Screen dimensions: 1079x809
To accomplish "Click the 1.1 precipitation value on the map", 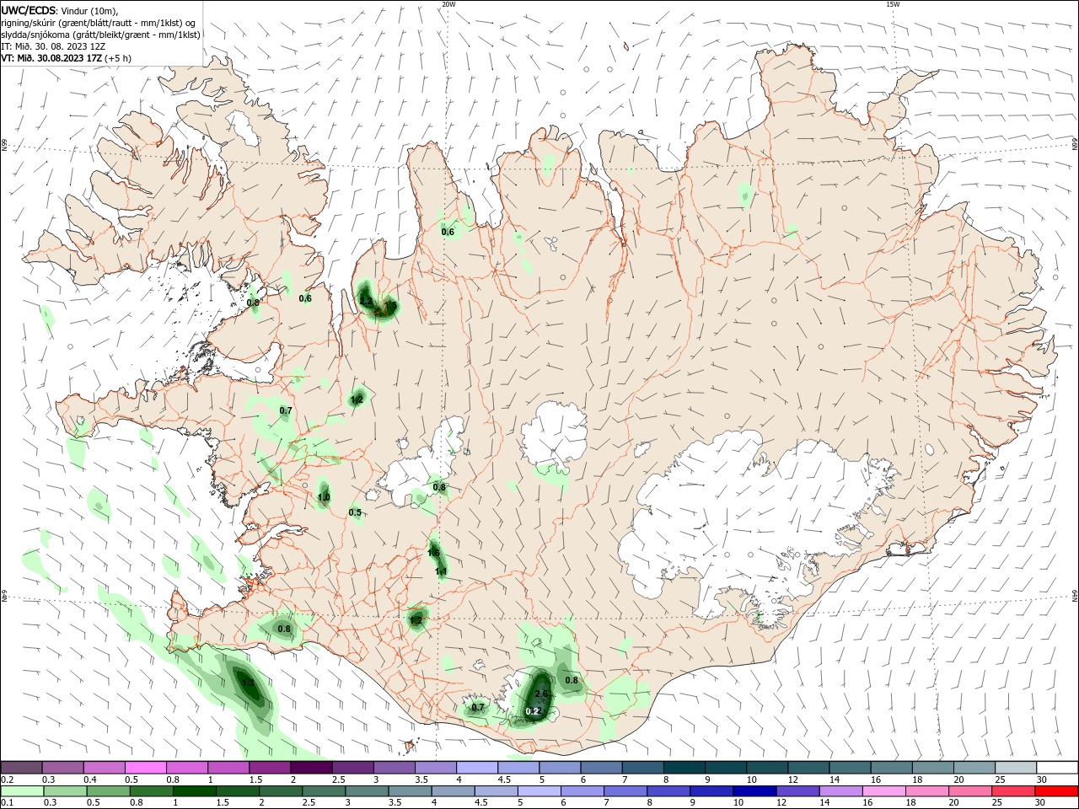I will [441, 571].
